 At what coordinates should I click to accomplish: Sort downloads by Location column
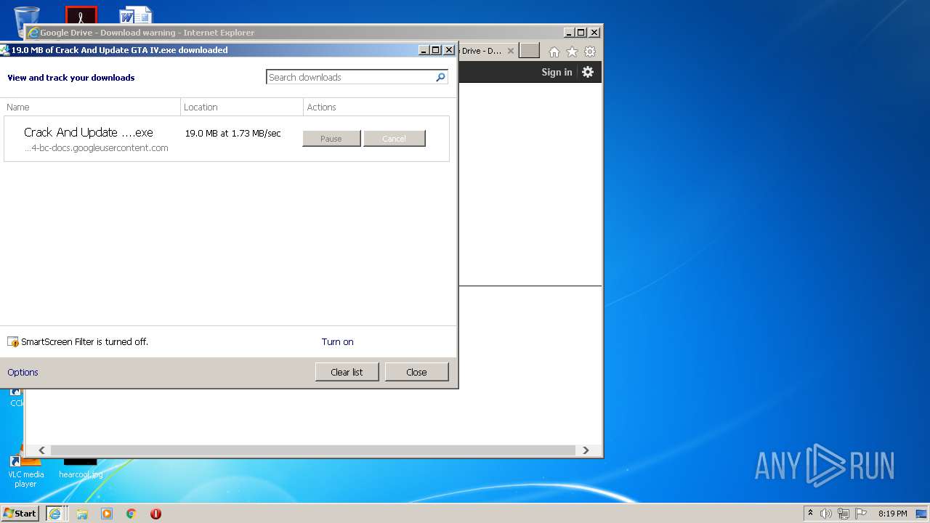click(242, 107)
